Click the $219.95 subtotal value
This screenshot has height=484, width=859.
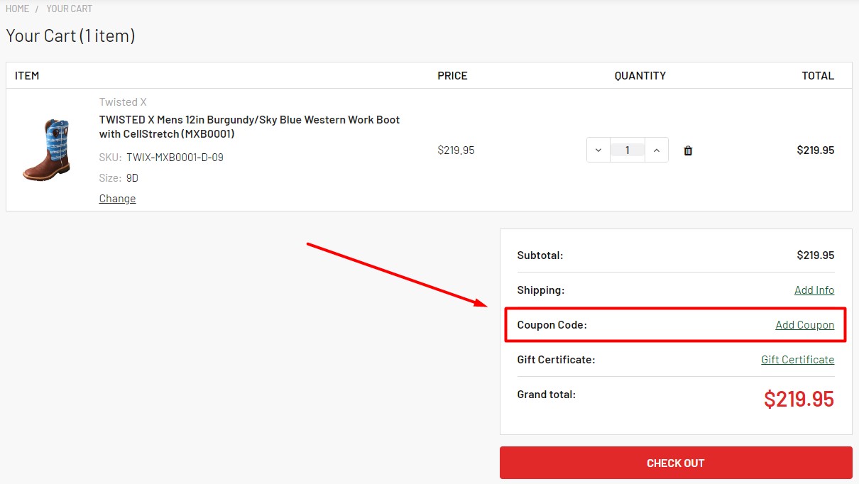(x=815, y=255)
